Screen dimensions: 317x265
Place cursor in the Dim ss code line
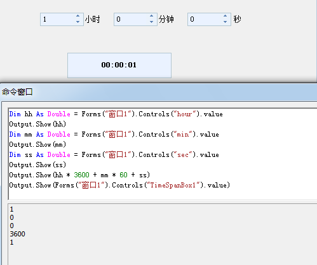pyautogui.click(x=114, y=154)
